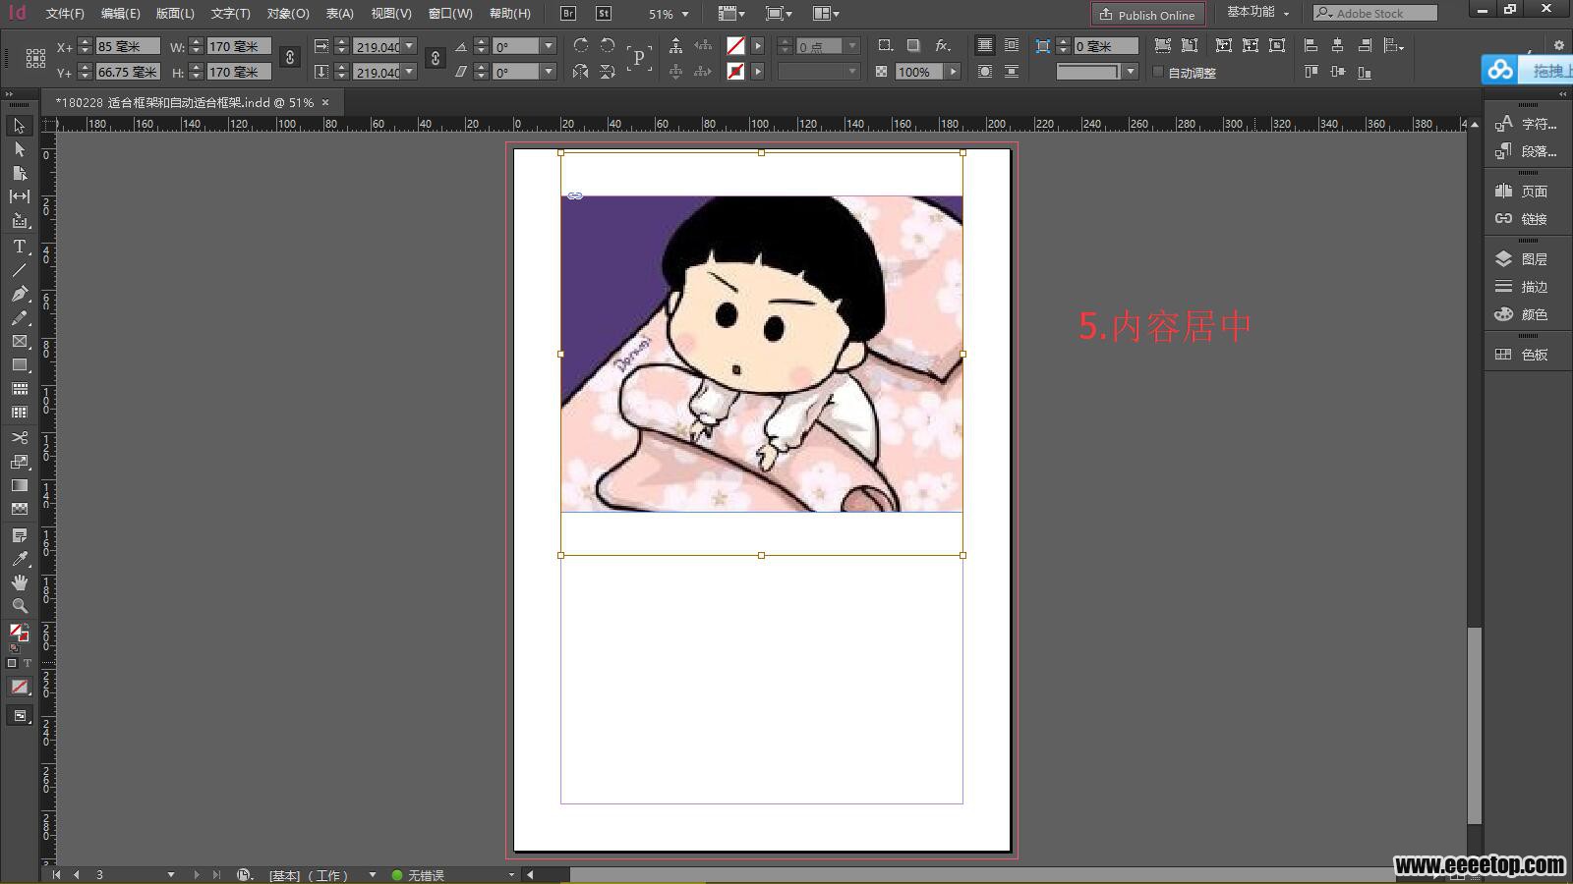Viewport: 1573px width, 884px height.
Task: Select the Type tool
Action: (19, 246)
